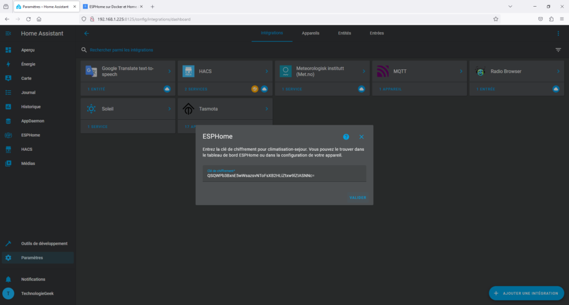Screen dimensions: 569x305
Task: Expand Google Translate text-to-speech chevron
Action: point(169,72)
